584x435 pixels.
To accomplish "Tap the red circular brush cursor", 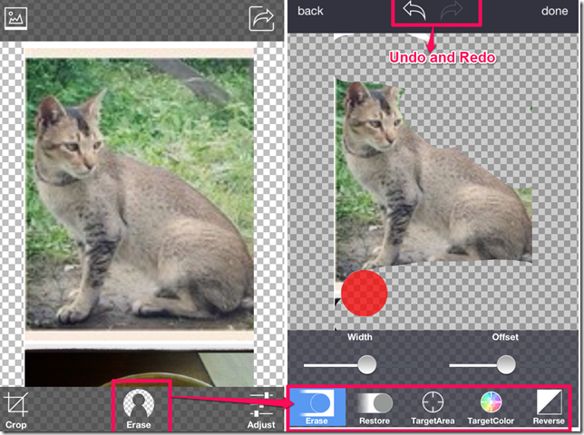I will click(365, 293).
